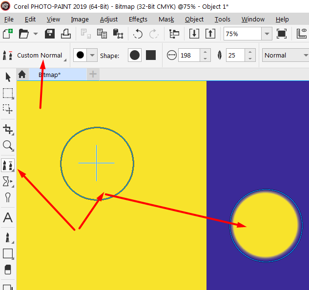Open the Help menu

(282, 19)
